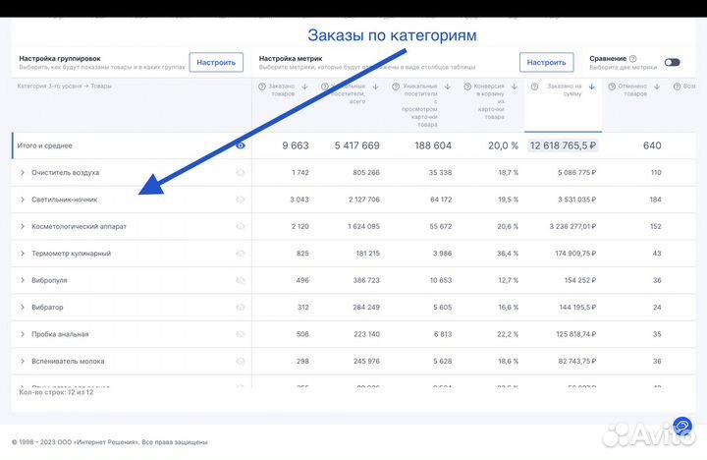Toggle the Сравнение switch

click(x=672, y=62)
